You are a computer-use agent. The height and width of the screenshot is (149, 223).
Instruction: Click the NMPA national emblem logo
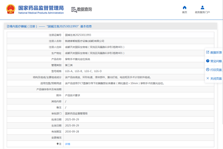[10, 9]
